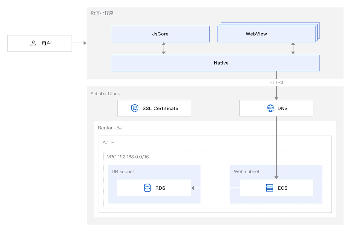The width and height of the screenshot is (351, 232).
Task: Click the user person icon
Action: tap(33, 43)
